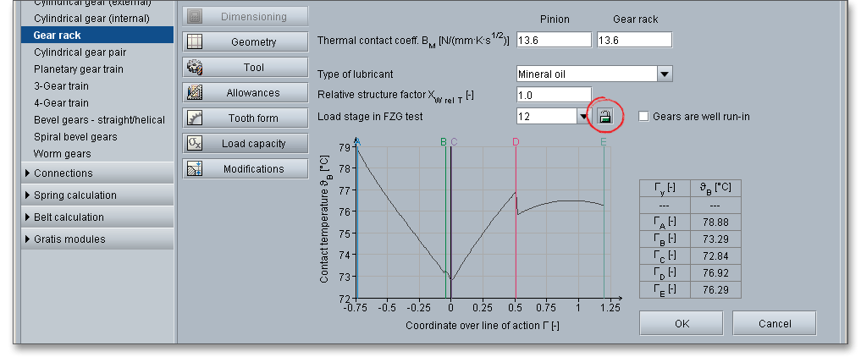The width and height of the screenshot is (861, 357).
Task: Click the Tool gear icon
Action: point(195,68)
